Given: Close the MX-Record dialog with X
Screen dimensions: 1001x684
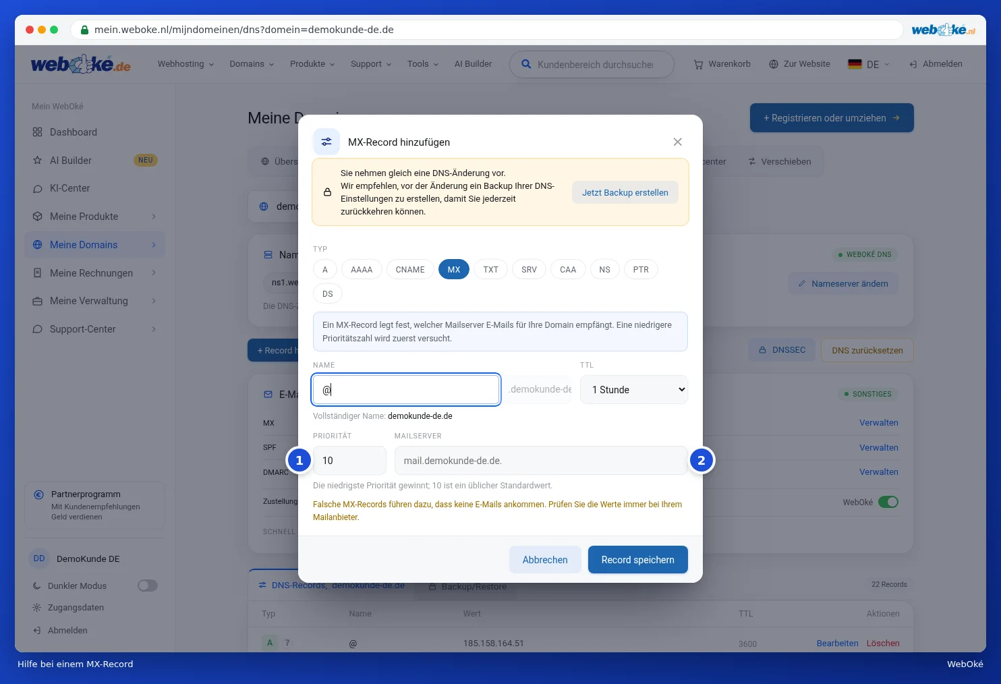Looking at the screenshot, I should (x=677, y=142).
